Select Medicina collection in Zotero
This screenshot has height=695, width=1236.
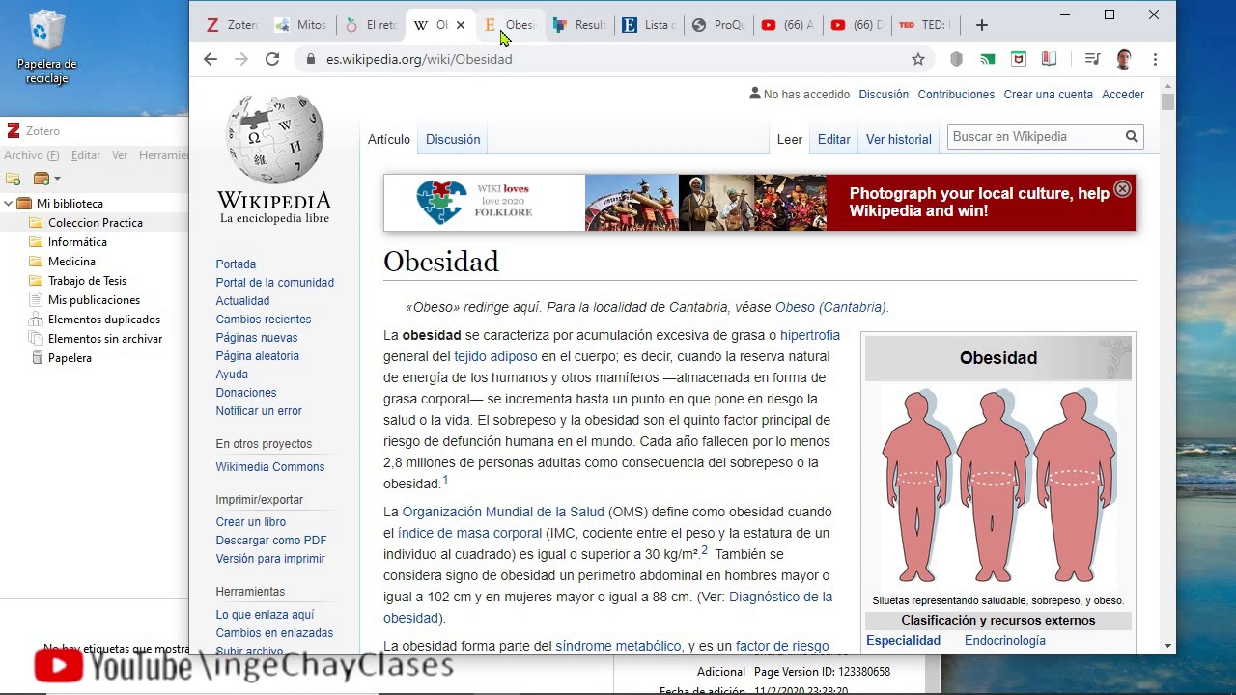tap(71, 262)
